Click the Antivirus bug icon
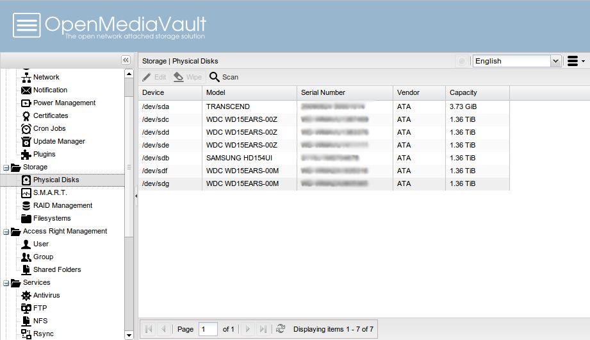The image size is (590, 340). click(26, 295)
